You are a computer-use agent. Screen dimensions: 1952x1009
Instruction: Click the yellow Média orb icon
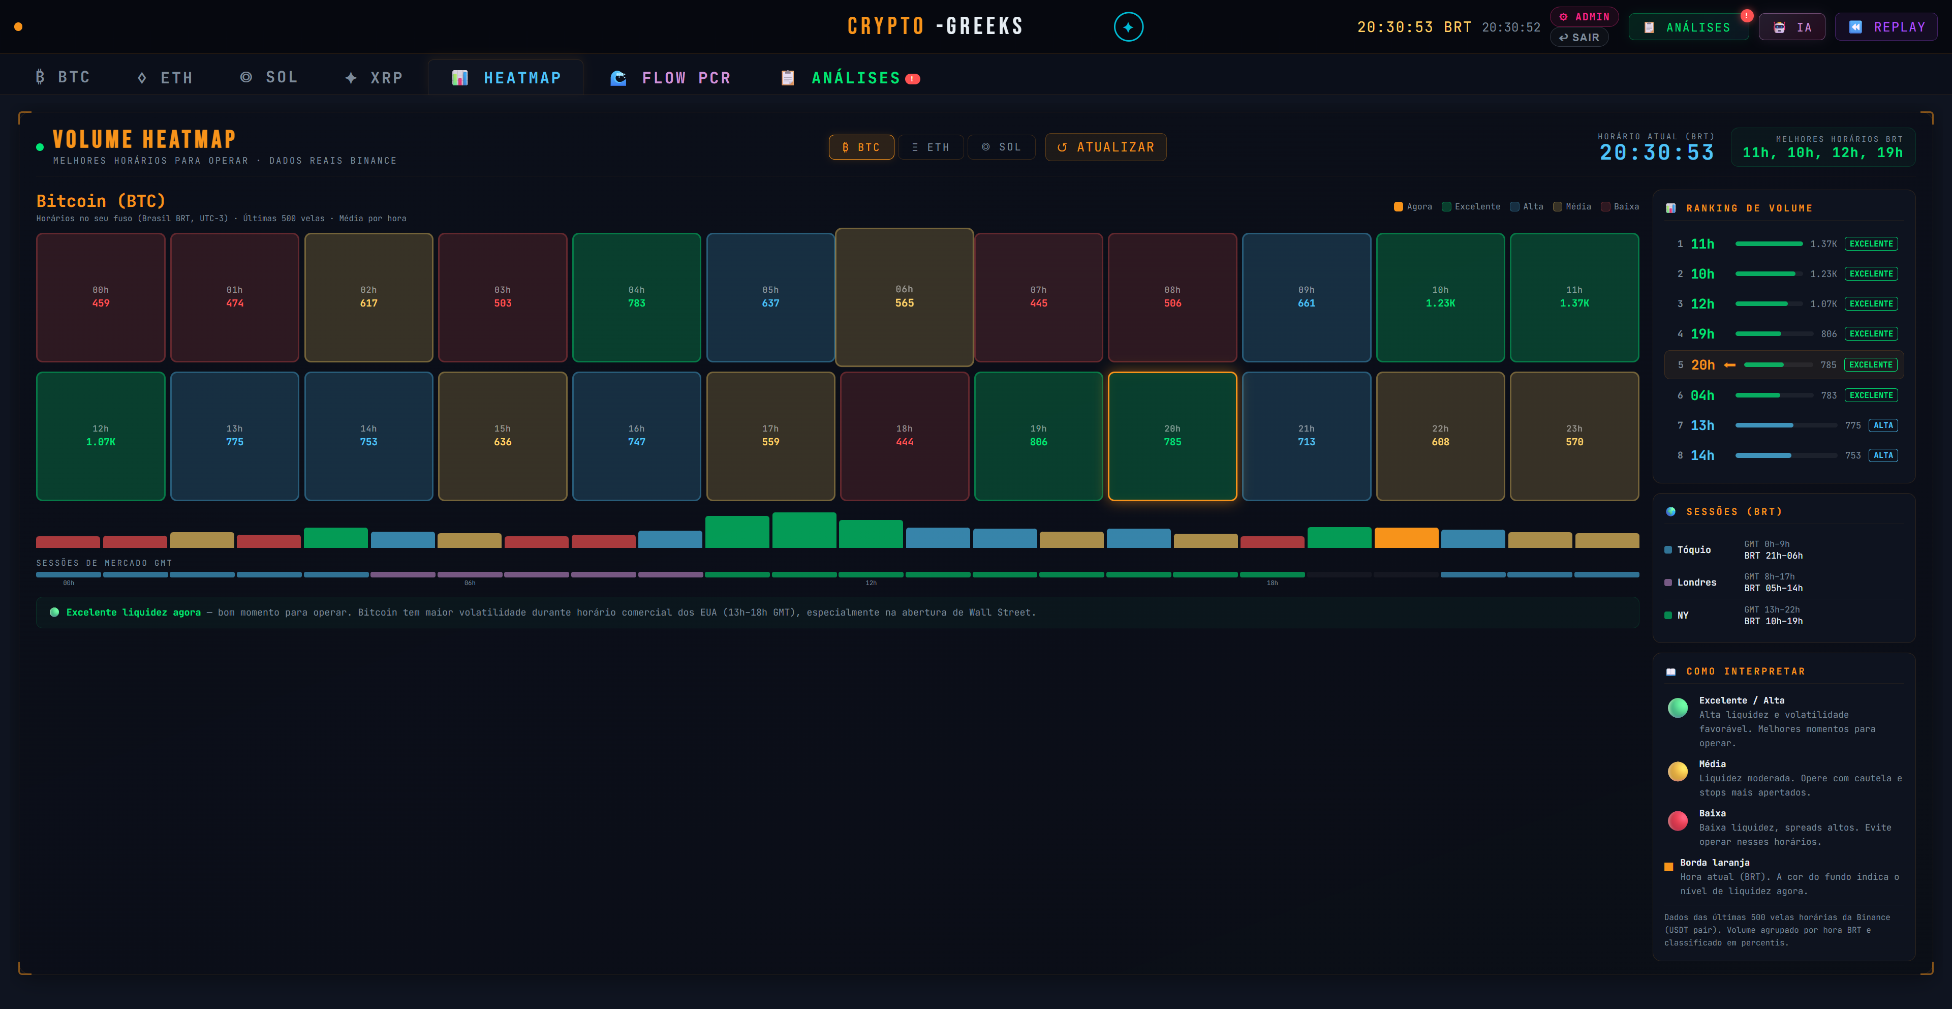[1678, 771]
